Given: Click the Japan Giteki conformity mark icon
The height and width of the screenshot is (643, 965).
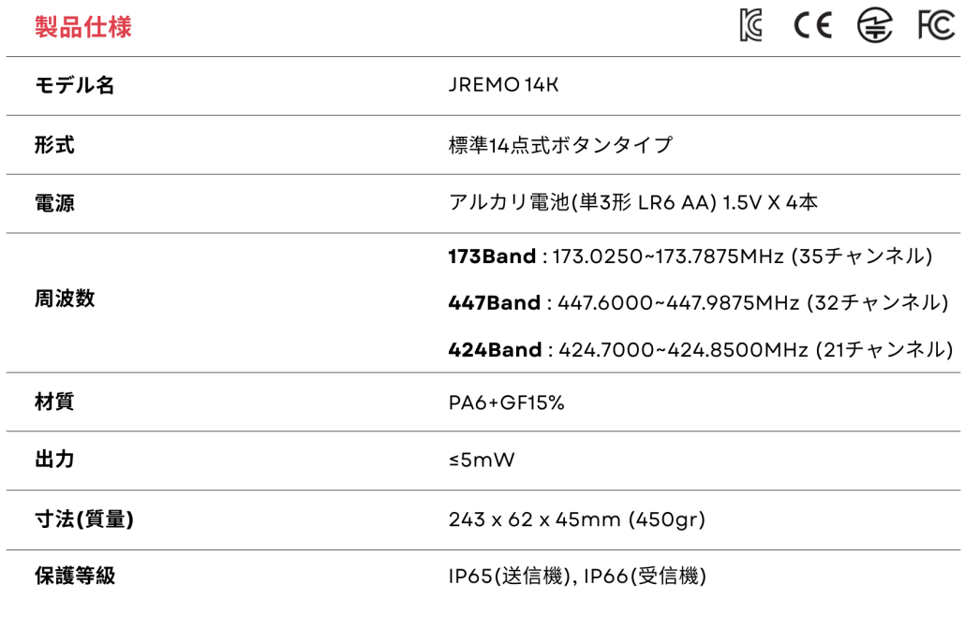Looking at the screenshot, I should [875, 26].
